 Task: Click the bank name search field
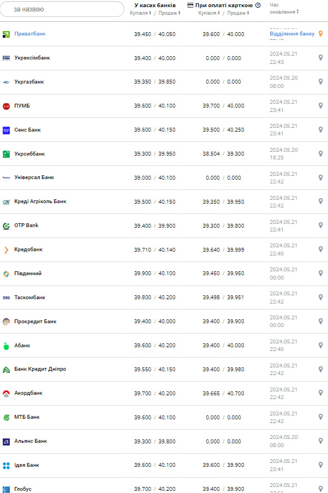[62, 9]
